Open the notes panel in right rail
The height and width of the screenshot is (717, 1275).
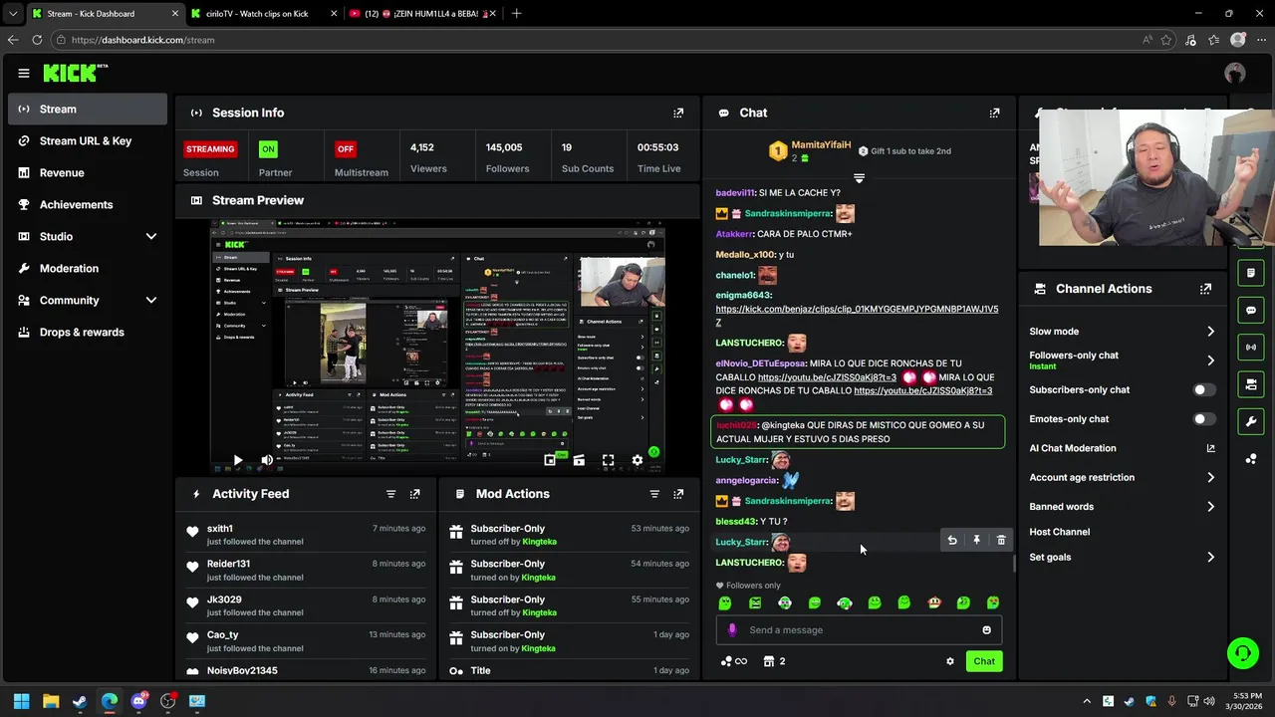click(1251, 272)
